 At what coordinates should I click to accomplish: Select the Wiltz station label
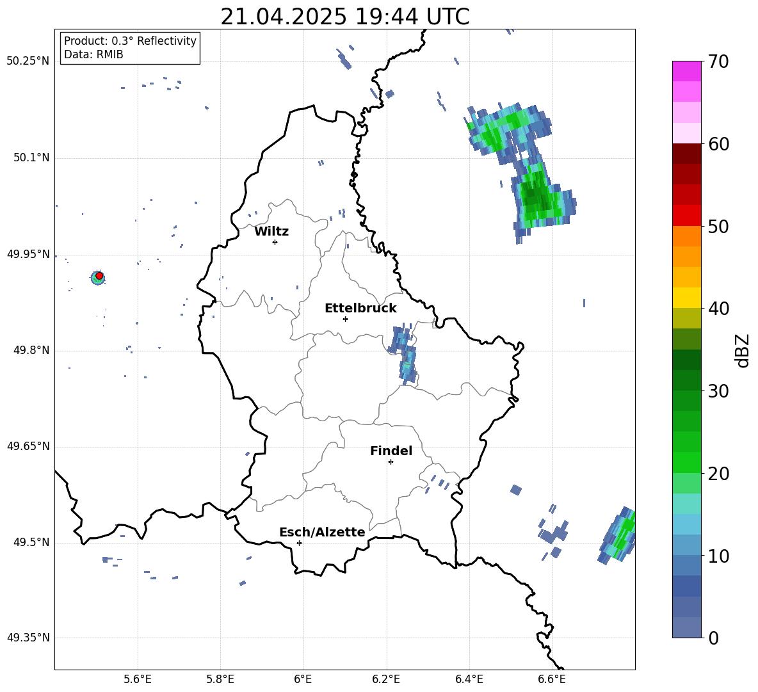click(271, 232)
